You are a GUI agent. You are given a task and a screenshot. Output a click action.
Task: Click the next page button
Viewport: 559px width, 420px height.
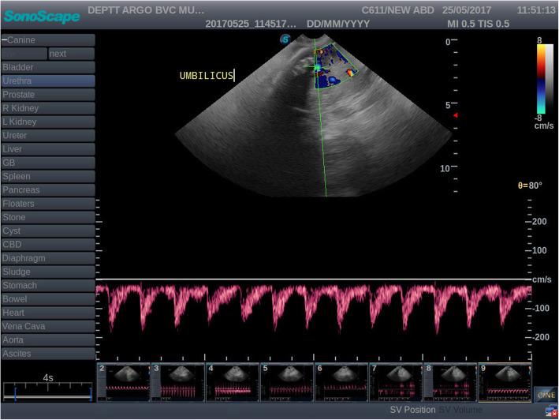[71, 54]
